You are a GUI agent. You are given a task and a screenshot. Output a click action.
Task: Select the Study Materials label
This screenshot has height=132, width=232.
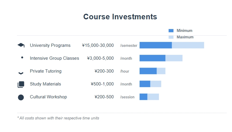(x=45, y=84)
